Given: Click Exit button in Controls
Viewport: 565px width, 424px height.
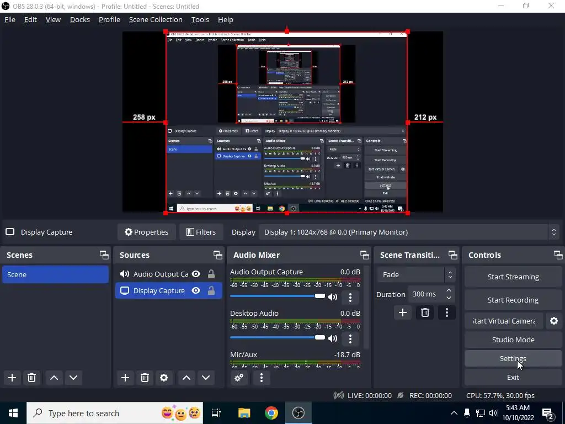Looking at the screenshot, I should (513, 377).
